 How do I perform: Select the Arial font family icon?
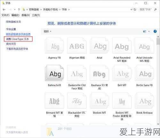pyautogui.click(x=100, y=46)
